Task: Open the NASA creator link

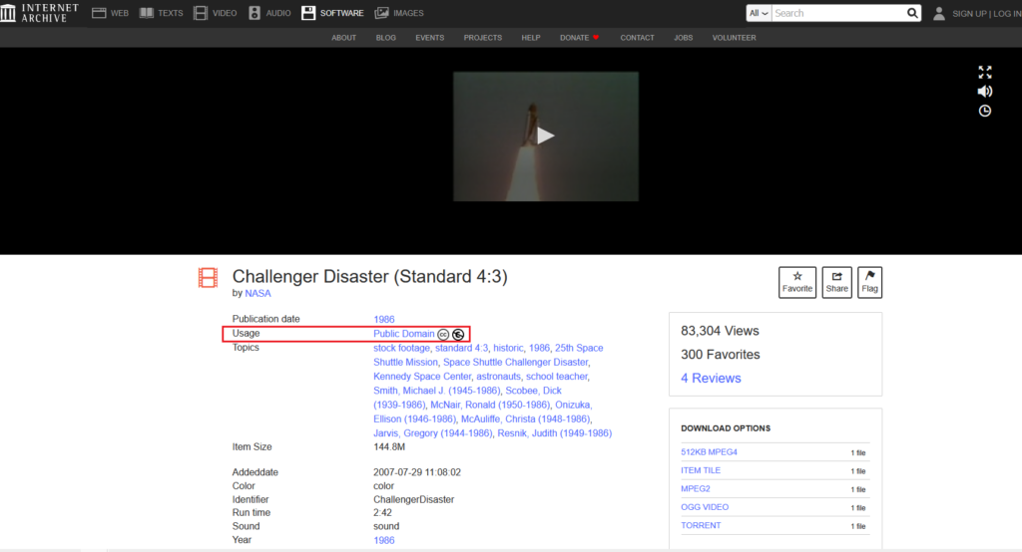Action: 257,294
